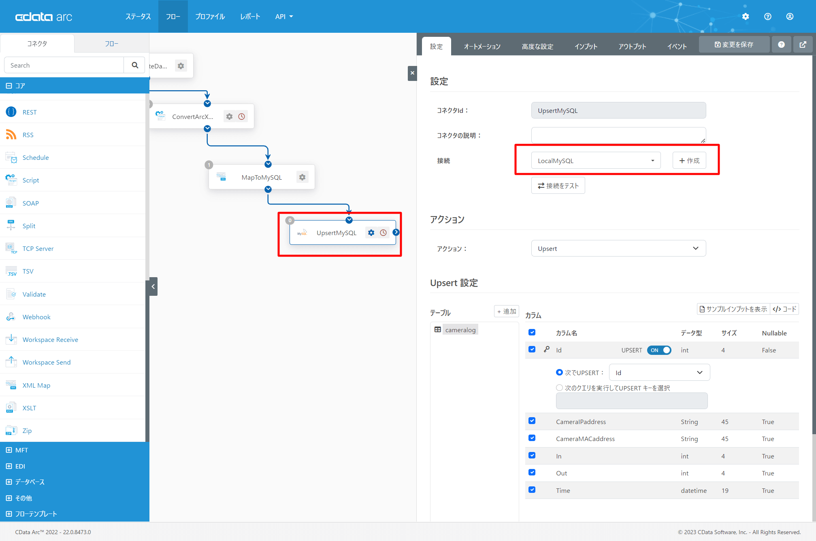Open the レポート menu item
The image size is (816, 541).
(250, 17)
